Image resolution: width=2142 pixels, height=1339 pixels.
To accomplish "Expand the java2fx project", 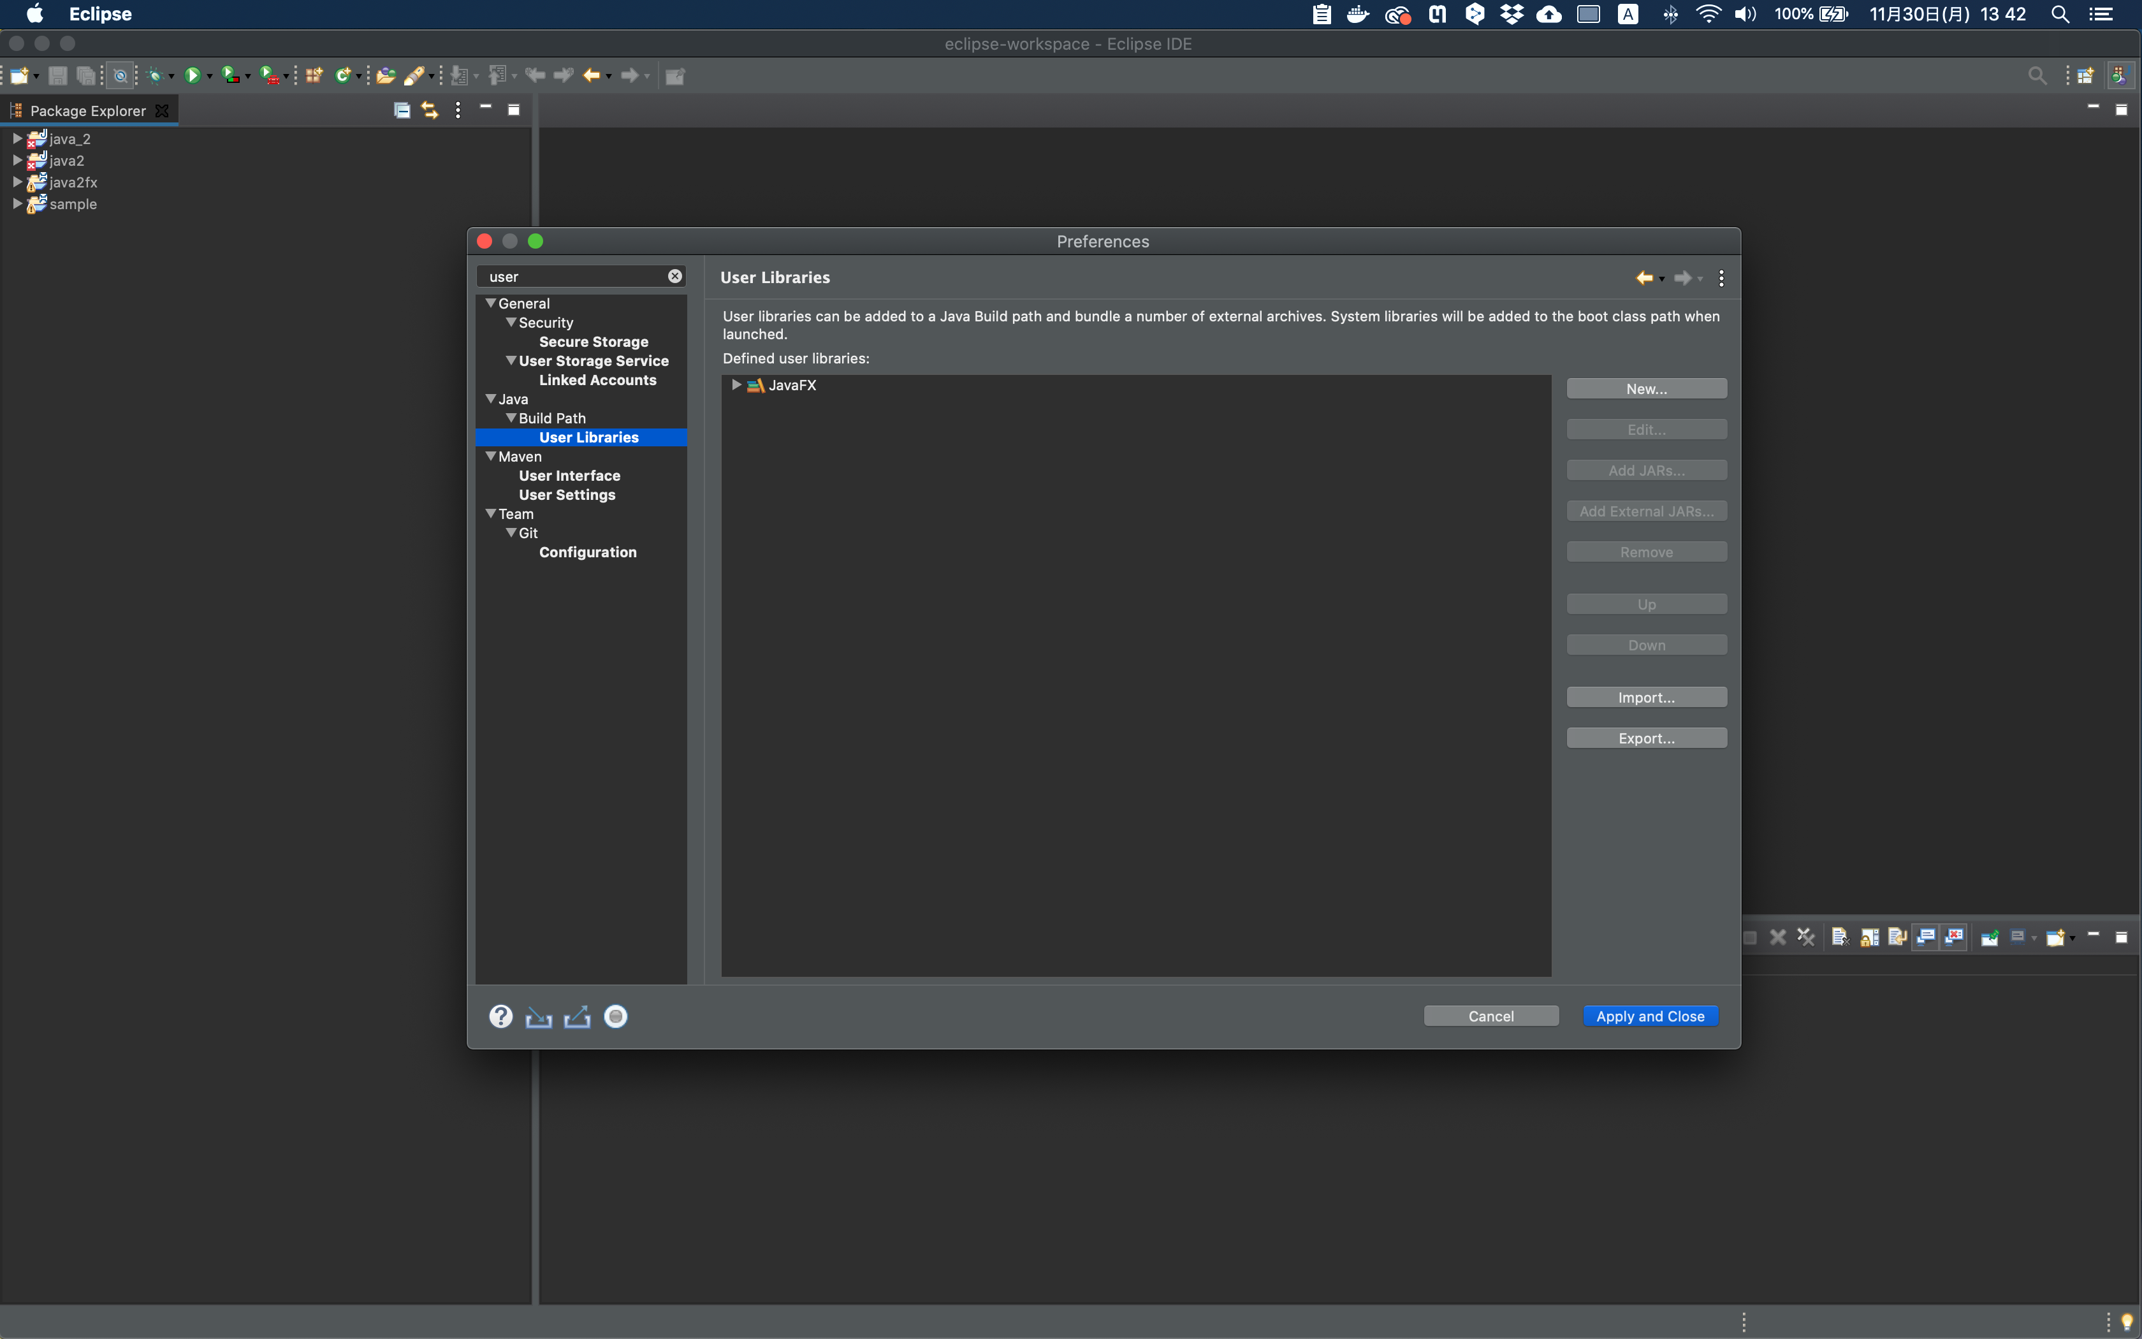I will (x=17, y=182).
